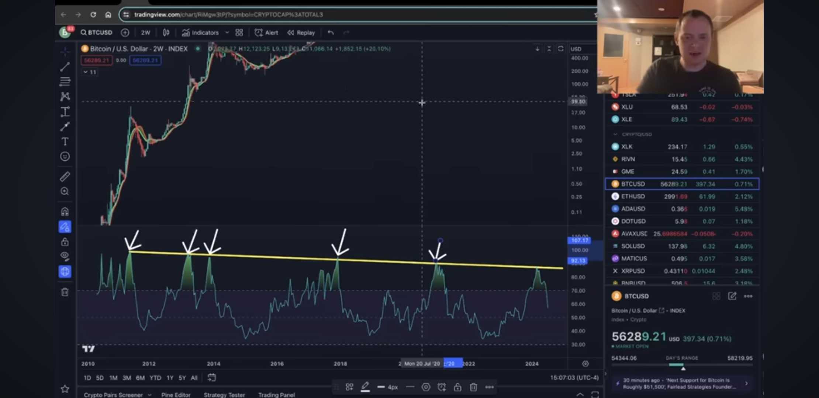This screenshot has height=398, width=819.
Task: Start bar Replay mode
Action: [301, 32]
